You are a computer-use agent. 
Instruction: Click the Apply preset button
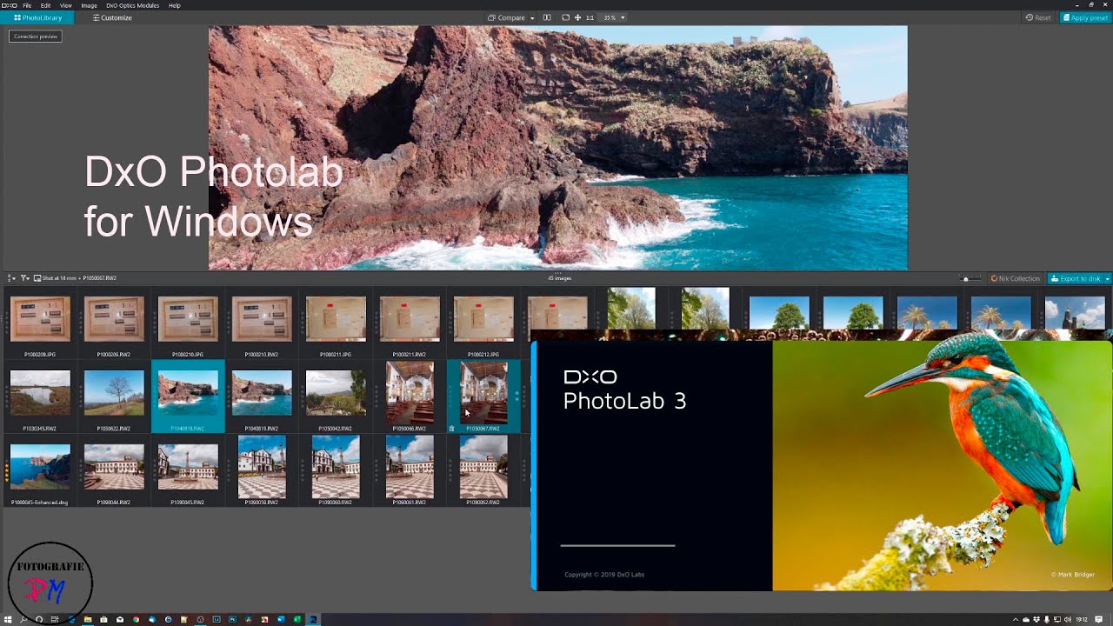(x=1085, y=17)
